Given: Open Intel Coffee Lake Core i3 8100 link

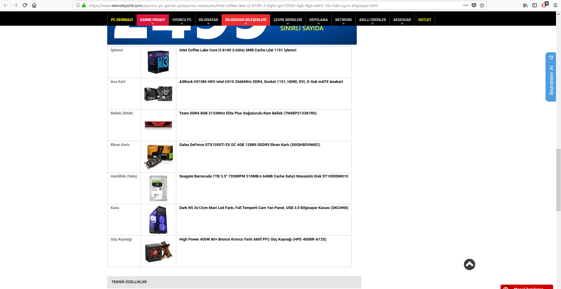Looking at the screenshot, I should tap(238, 50).
